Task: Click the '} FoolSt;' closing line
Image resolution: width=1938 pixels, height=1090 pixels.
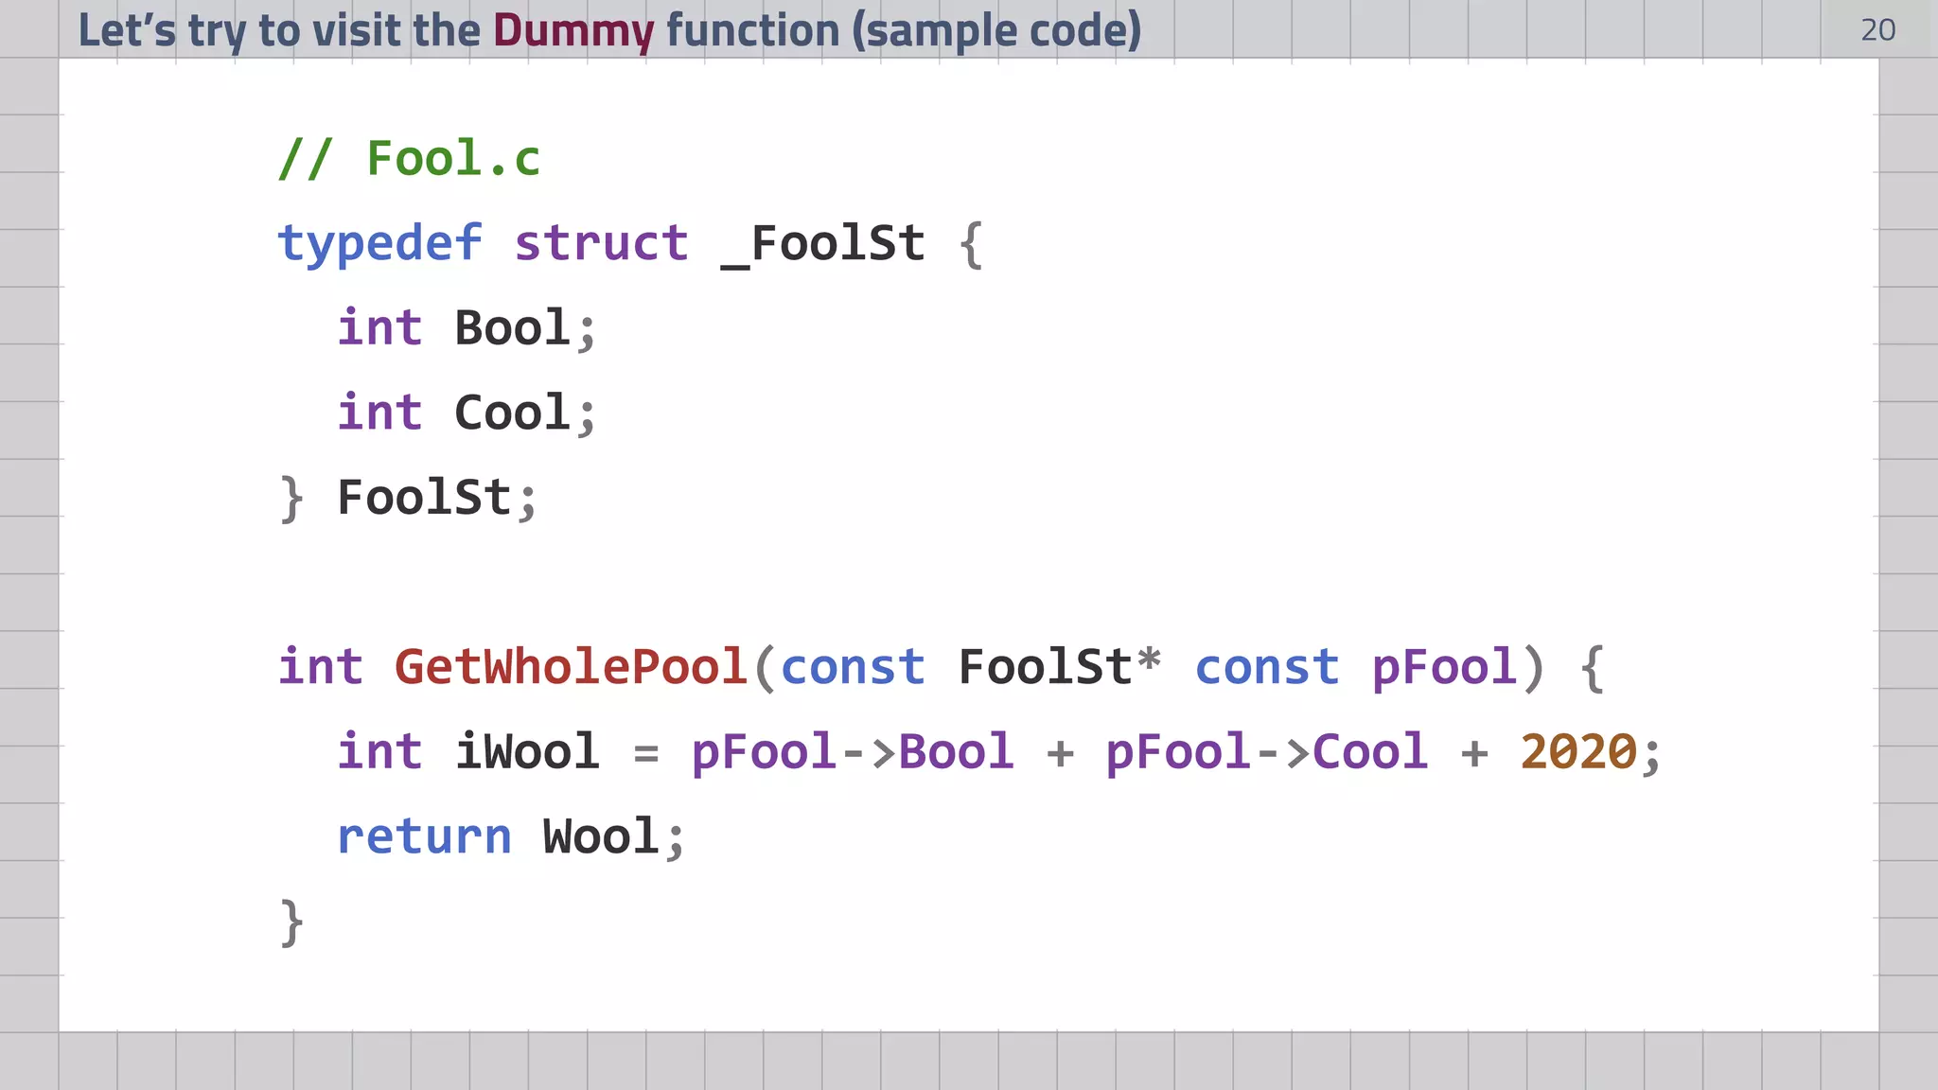Action: point(408,499)
